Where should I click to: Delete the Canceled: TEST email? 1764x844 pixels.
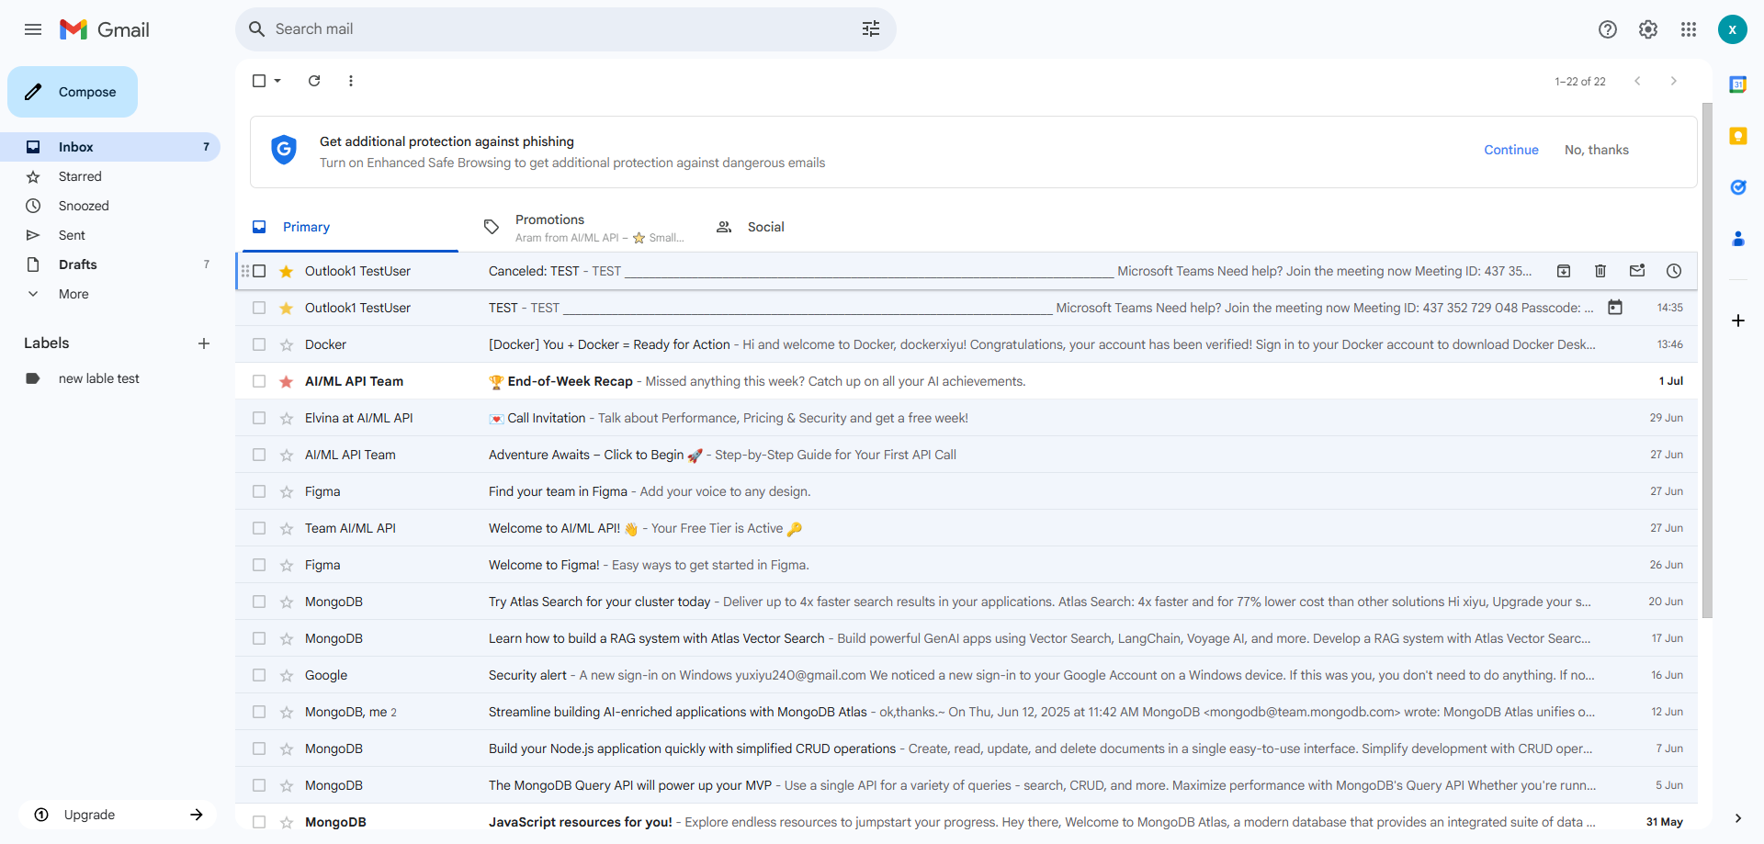coord(1600,271)
